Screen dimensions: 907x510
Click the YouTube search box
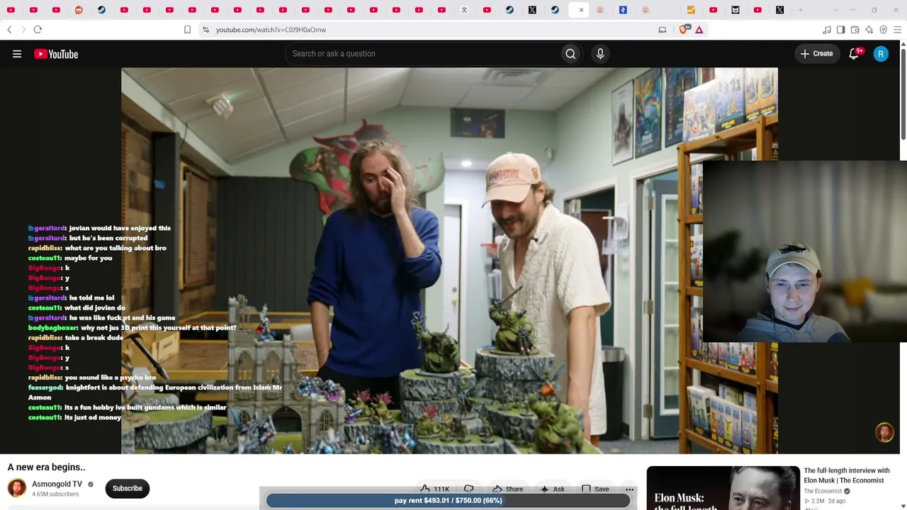click(422, 54)
